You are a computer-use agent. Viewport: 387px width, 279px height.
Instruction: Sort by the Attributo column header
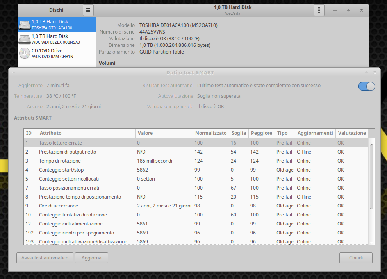point(86,133)
